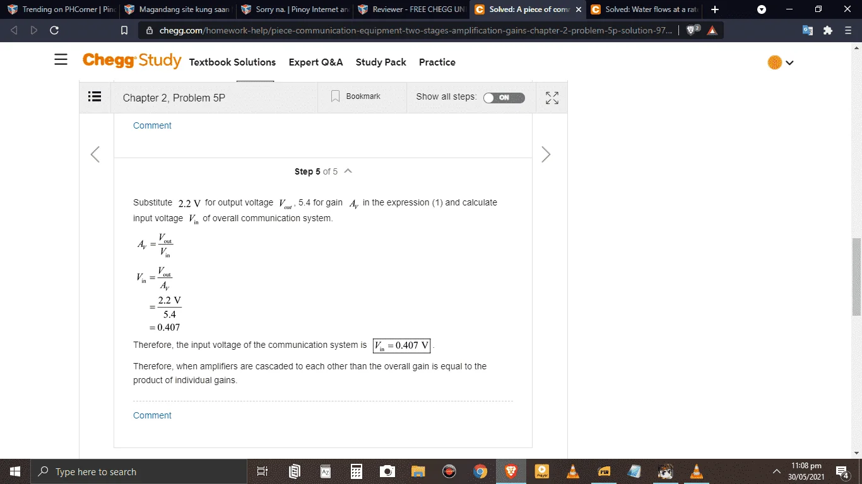Reload the current page
This screenshot has height=484, width=862.
click(54, 30)
